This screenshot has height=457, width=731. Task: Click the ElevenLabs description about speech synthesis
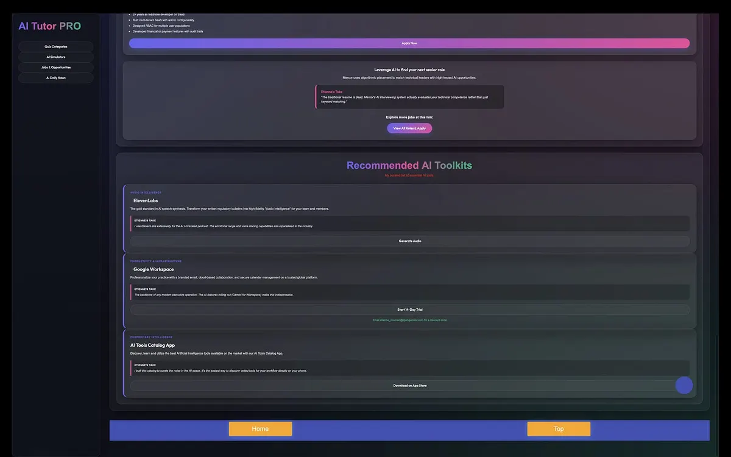(230, 208)
